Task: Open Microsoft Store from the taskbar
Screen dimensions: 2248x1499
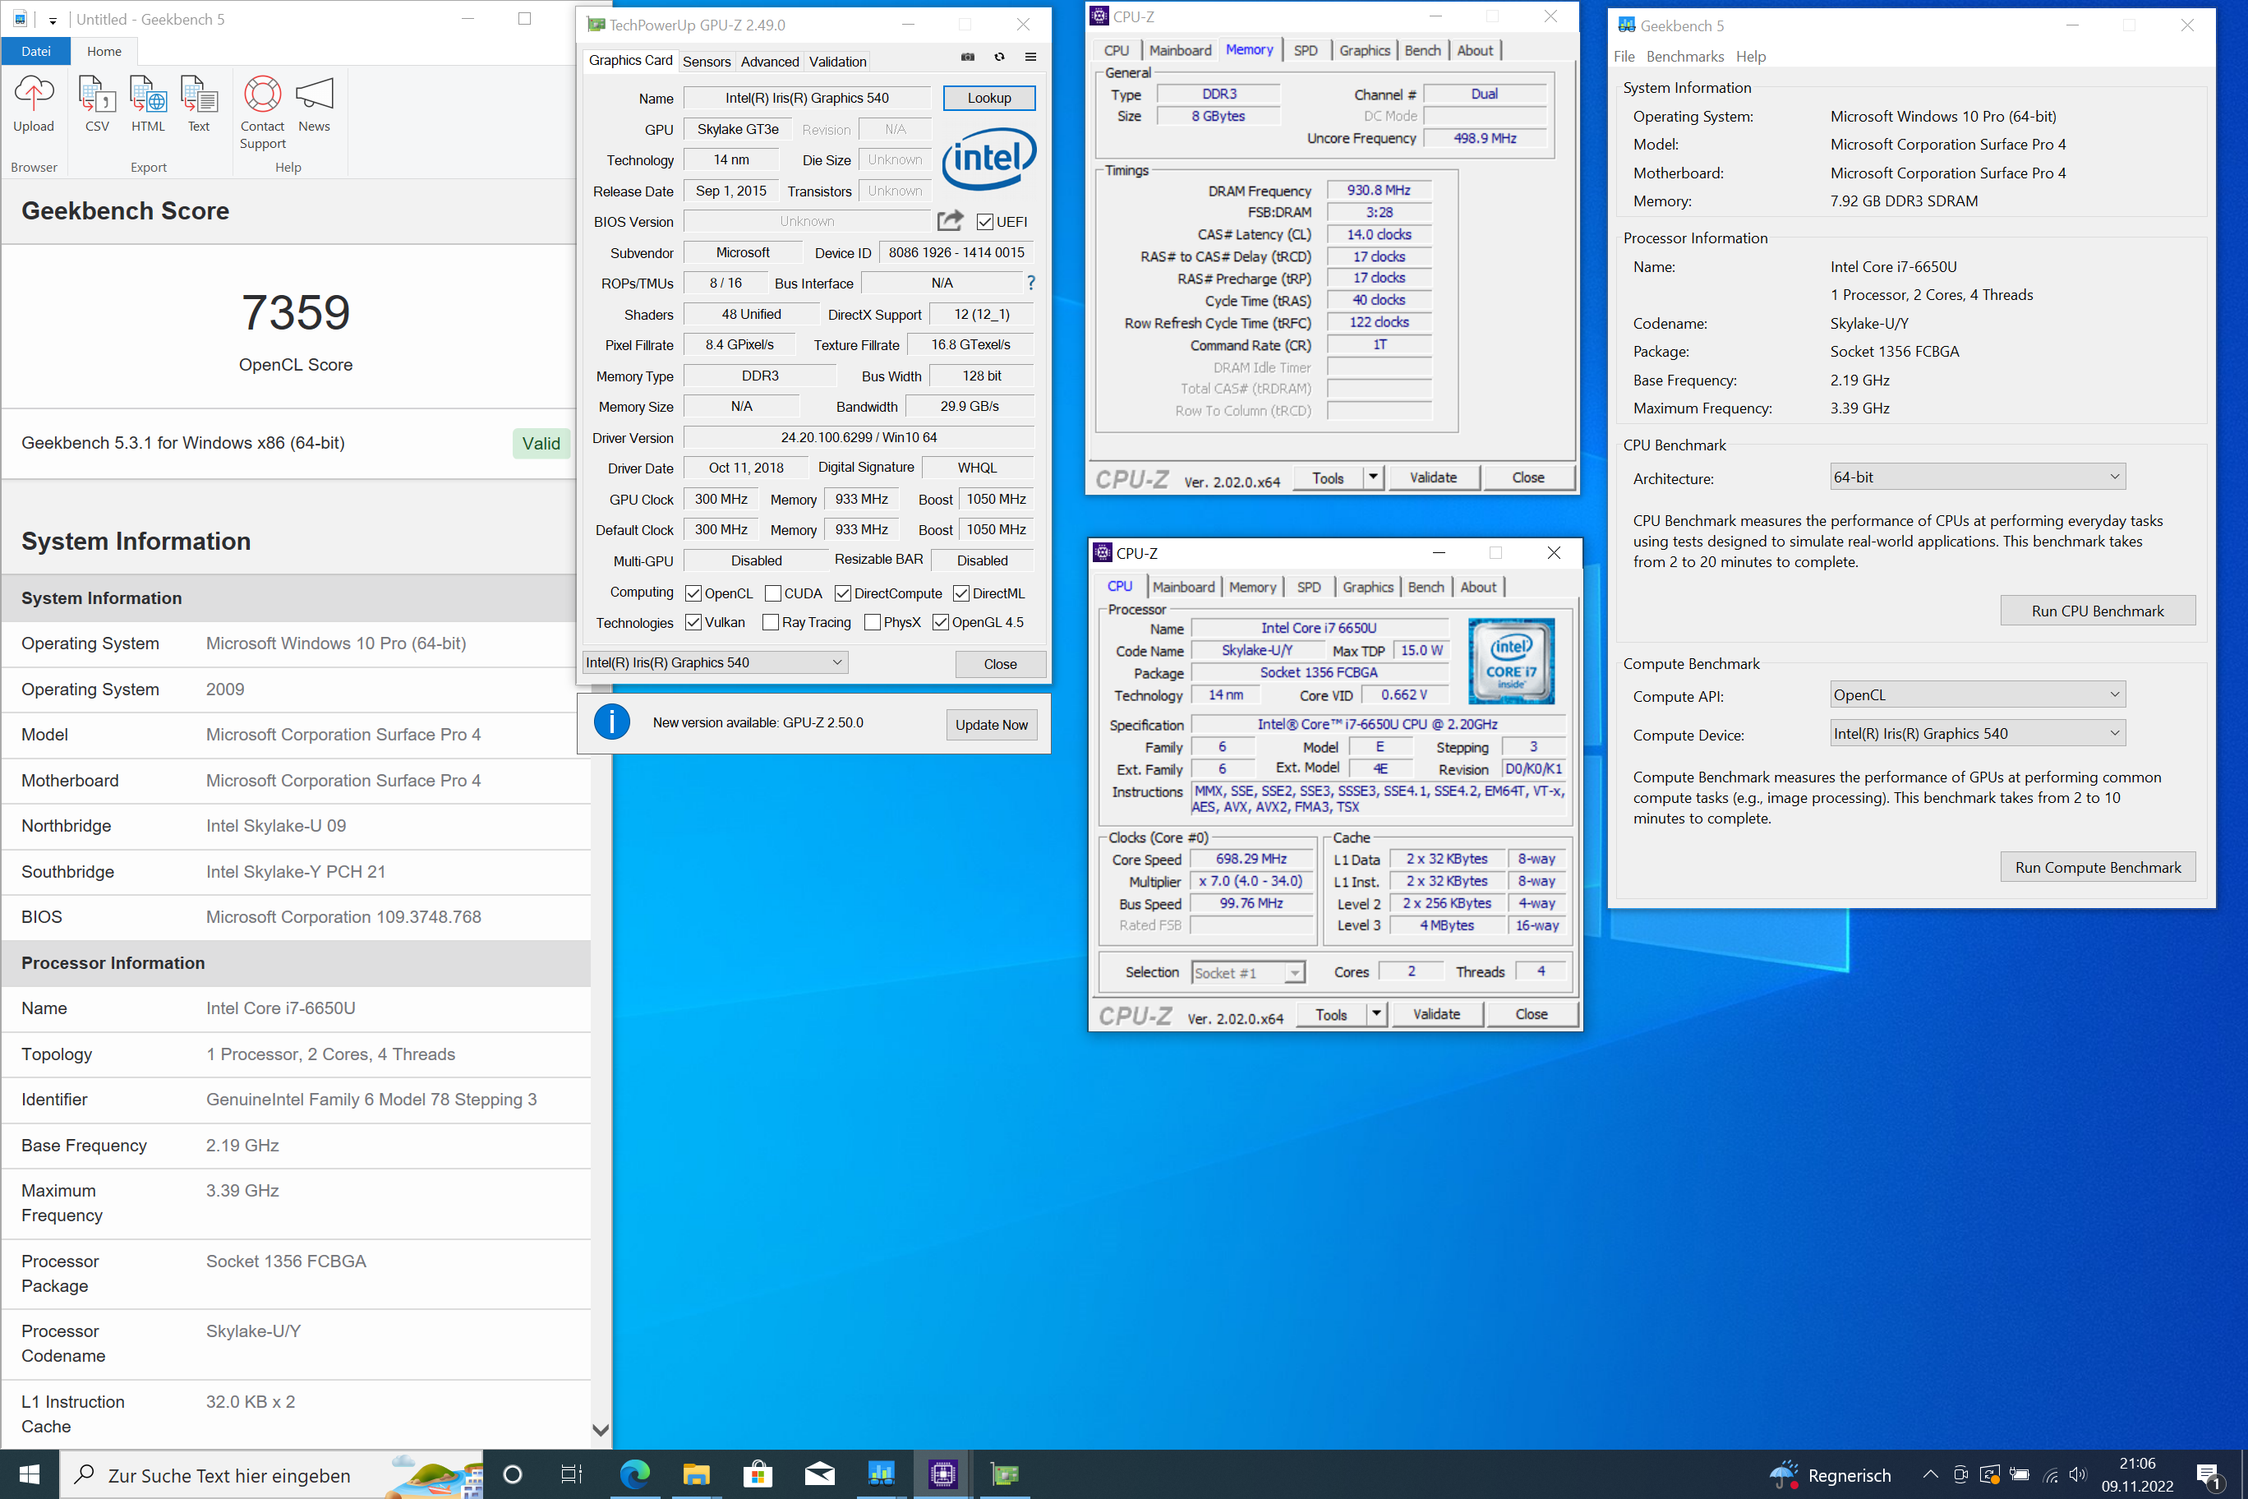Action: click(757, 1474)
